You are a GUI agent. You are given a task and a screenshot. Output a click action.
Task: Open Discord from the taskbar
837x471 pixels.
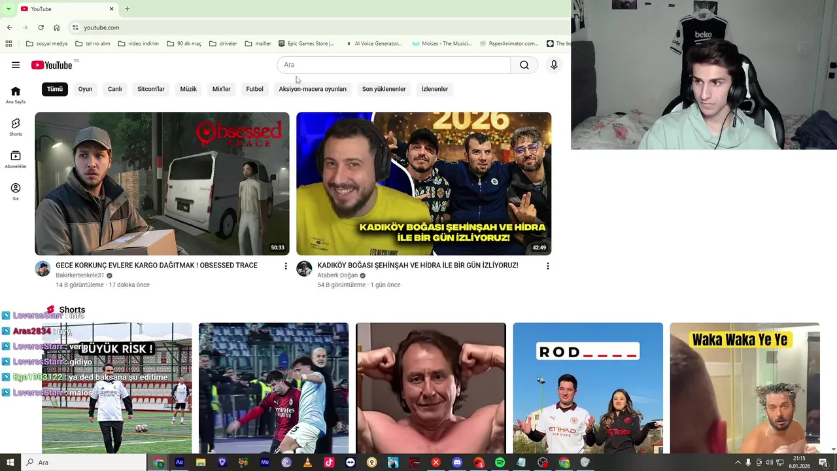click(457, 462)
